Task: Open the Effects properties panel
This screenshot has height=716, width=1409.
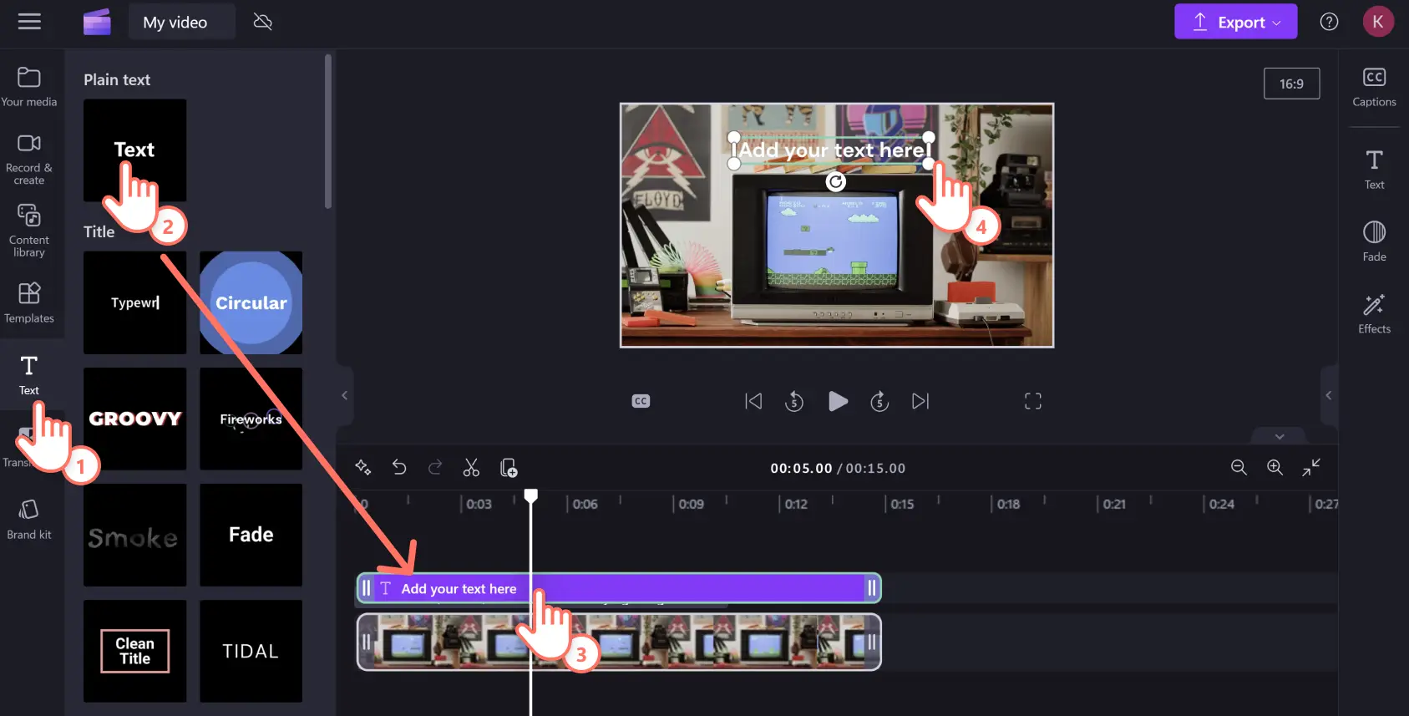Action: (x=1374, y=313)
